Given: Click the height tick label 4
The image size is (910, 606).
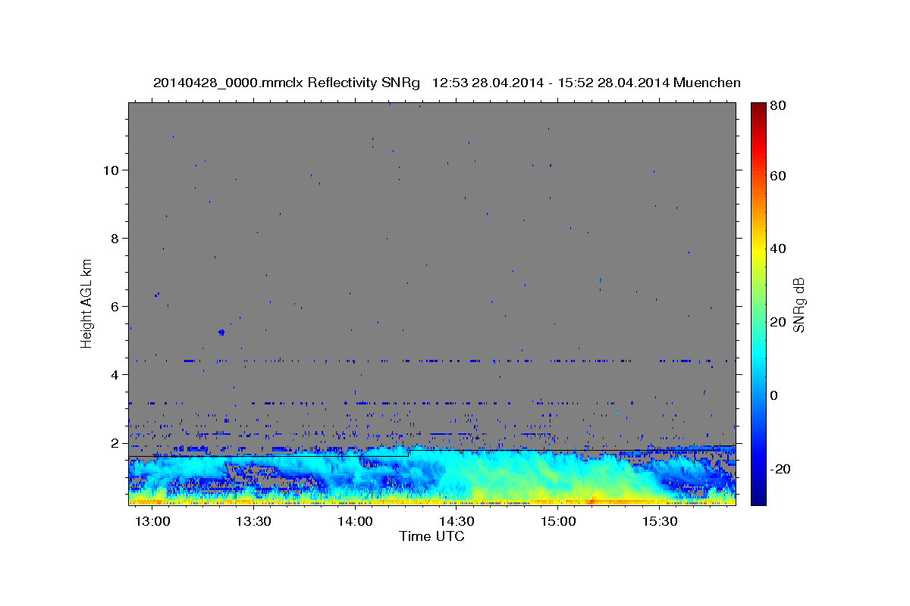Looking at the screenshot, I should (116, 375).
